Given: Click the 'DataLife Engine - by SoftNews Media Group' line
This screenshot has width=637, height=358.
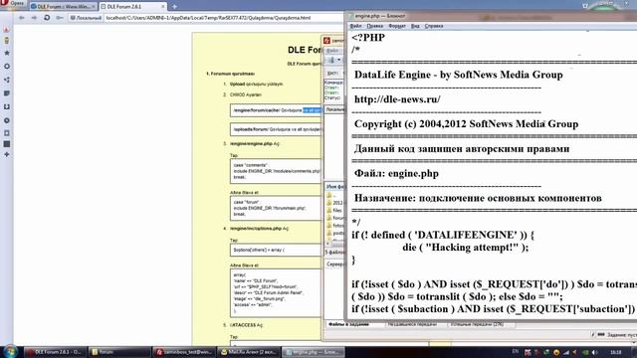Looking at the screenshot, I should (459, 75).
